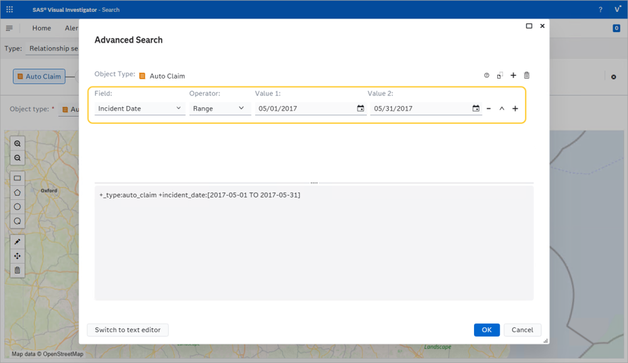
Task: Open the application switcher grid
Action: (x=9, y=9)
